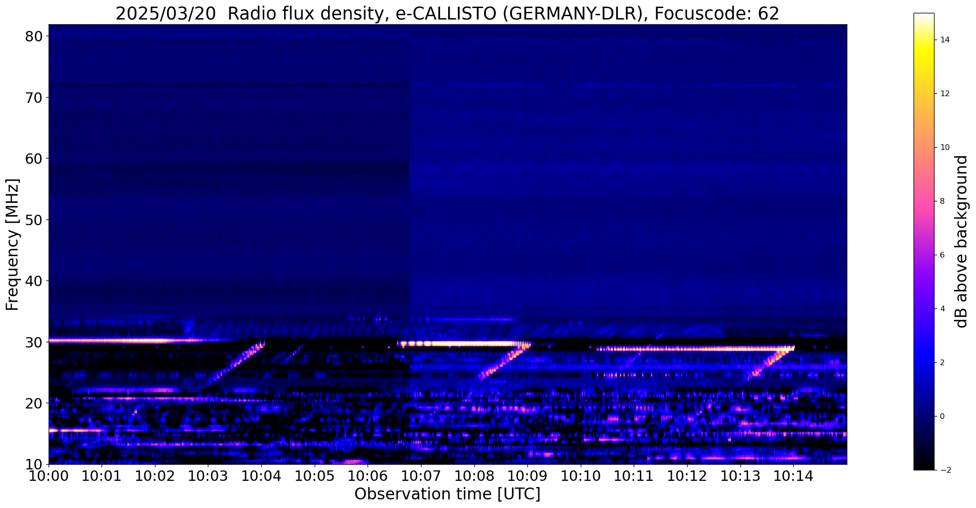
Task: Click the 10:14 time tick label
Action: tap(793, 476)
